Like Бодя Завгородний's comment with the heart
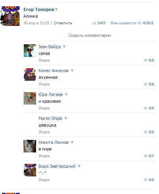Viewport: 159px width, 194px height. (146, 180)
